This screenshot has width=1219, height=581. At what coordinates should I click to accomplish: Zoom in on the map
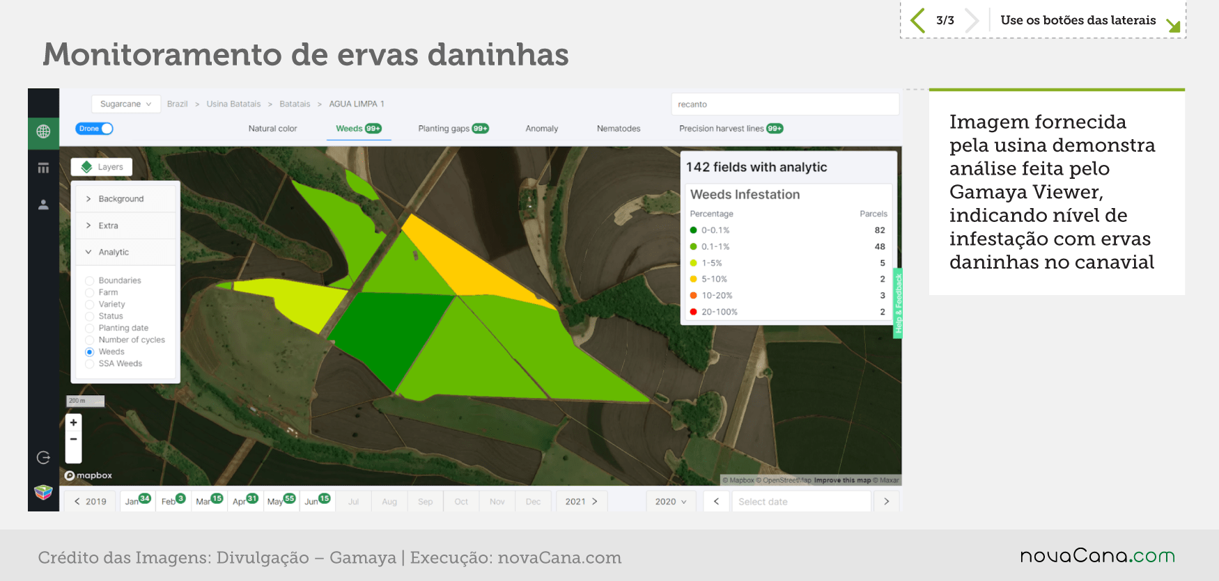[x=73, y=422]
